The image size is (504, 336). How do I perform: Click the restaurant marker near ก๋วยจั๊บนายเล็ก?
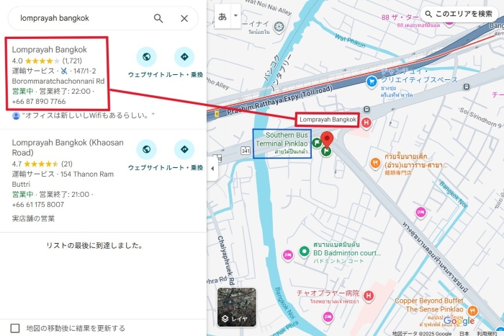click(375, 163)
